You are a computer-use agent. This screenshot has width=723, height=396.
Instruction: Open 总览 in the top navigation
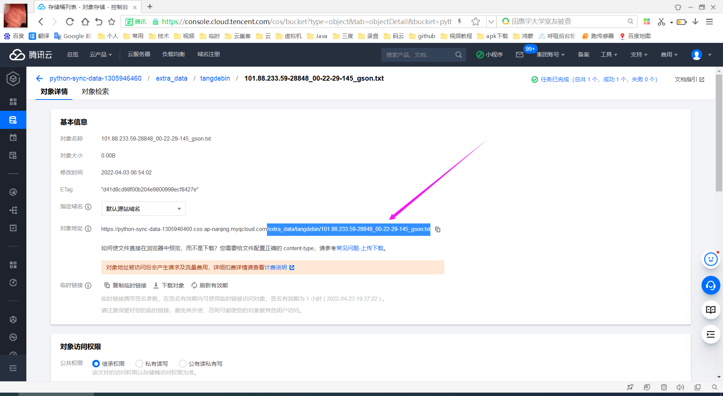point(73,55)
